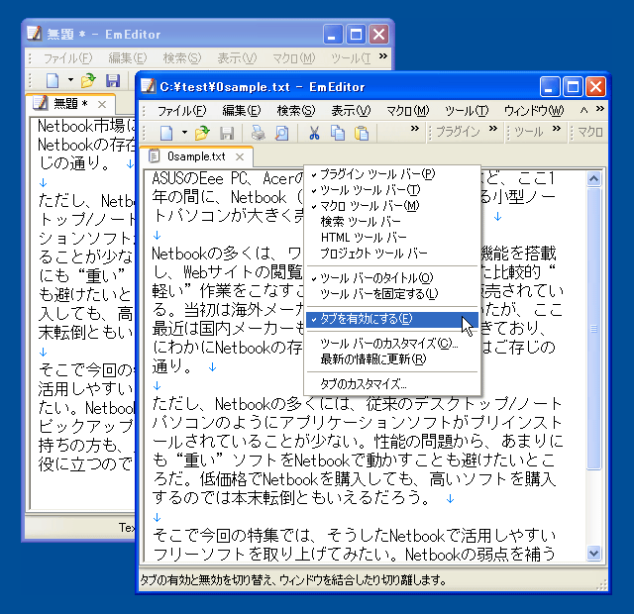Expand the ツール toolbar overflow chevron

557,129
